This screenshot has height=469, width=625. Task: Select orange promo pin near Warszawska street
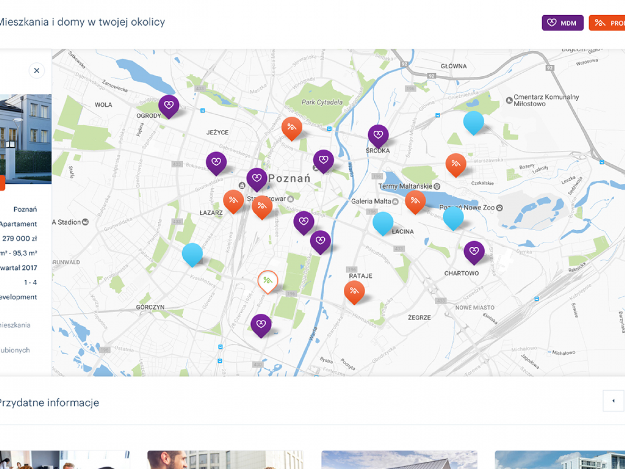[456, 165]
